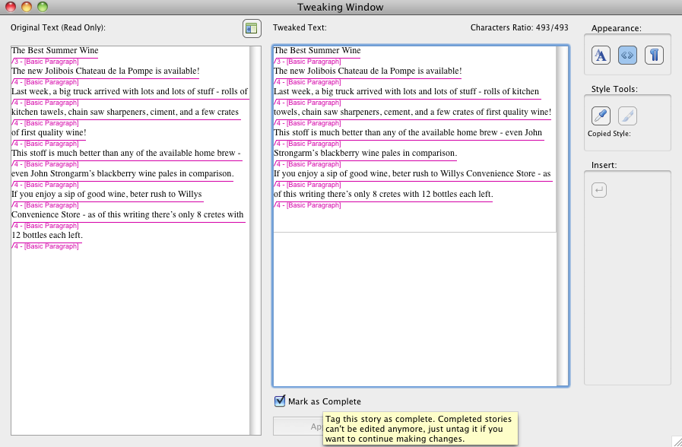682x447 pixels.
Task: Click the panel layout icon above original text
Action: click(x=252, y=29)
